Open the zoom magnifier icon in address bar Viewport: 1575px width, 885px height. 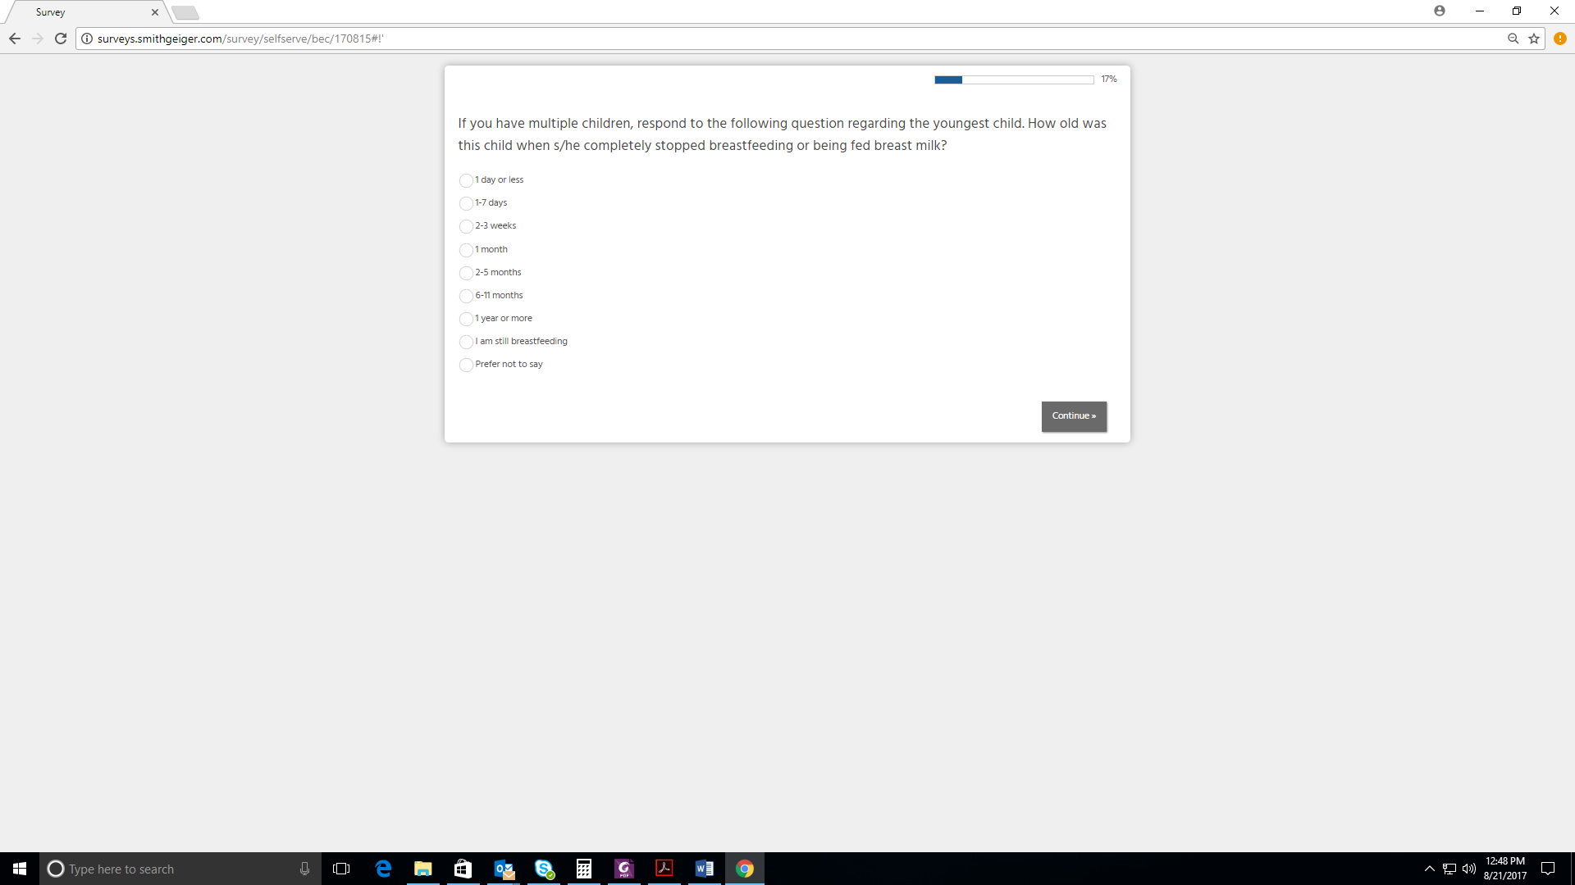(x=1513, y=39)
